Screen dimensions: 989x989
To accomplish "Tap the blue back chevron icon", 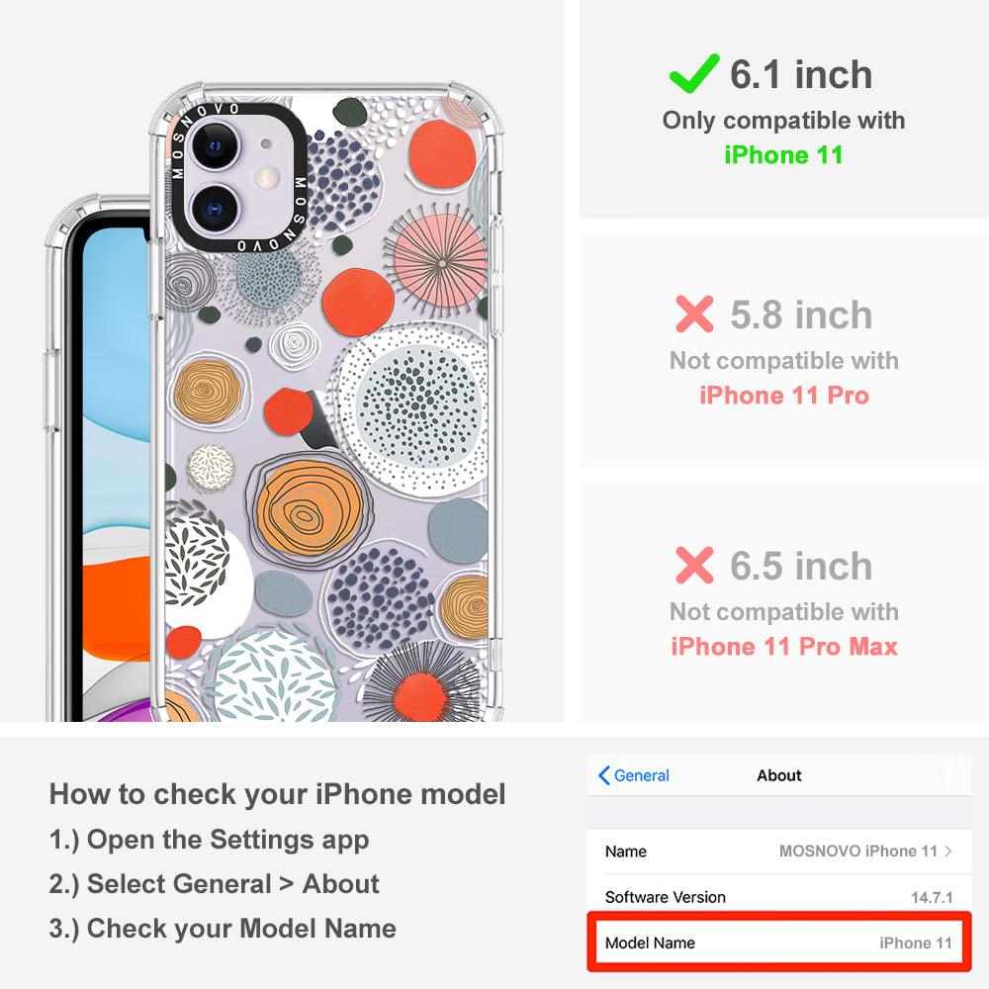I will click(603, 775).
